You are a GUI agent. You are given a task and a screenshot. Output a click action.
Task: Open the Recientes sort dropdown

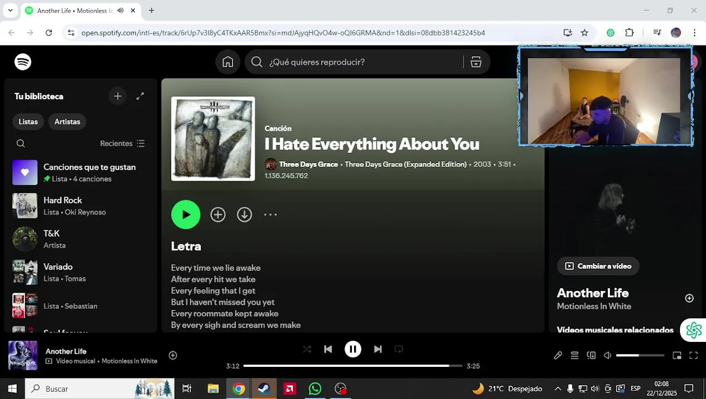click(x=122, y=144)
